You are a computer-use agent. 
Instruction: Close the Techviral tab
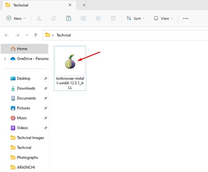coord(70,5)
